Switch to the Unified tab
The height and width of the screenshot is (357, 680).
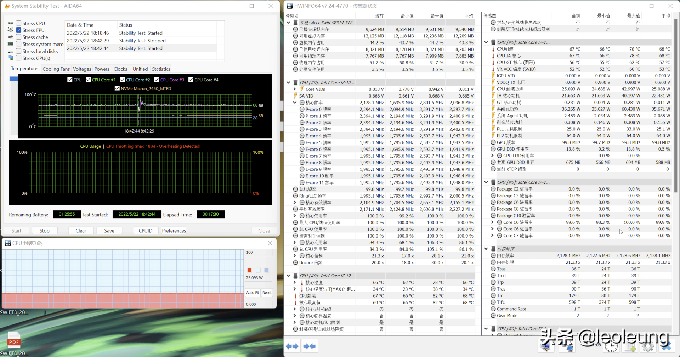[x=140, y=69]
